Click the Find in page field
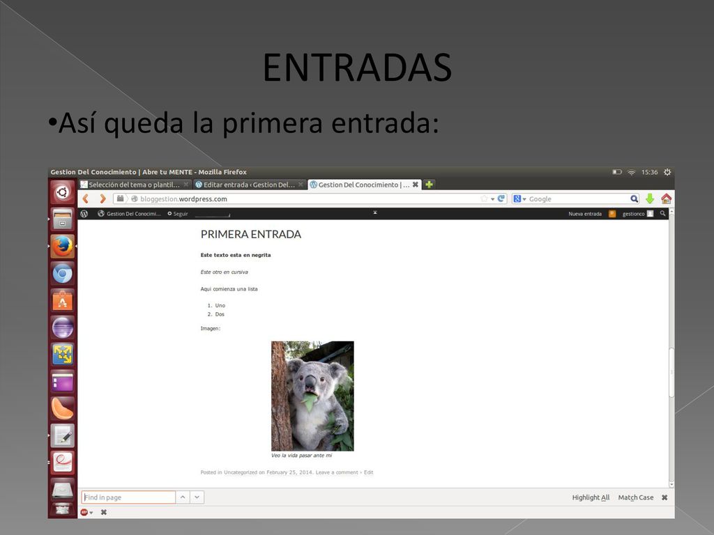Screen dimensions: 714x535 (128, 497)
